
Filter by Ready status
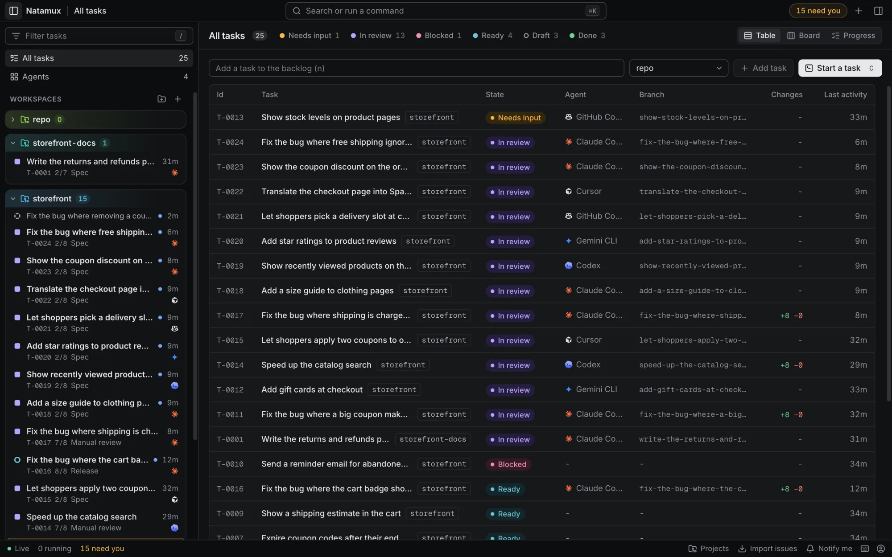[x=492, y=36]
